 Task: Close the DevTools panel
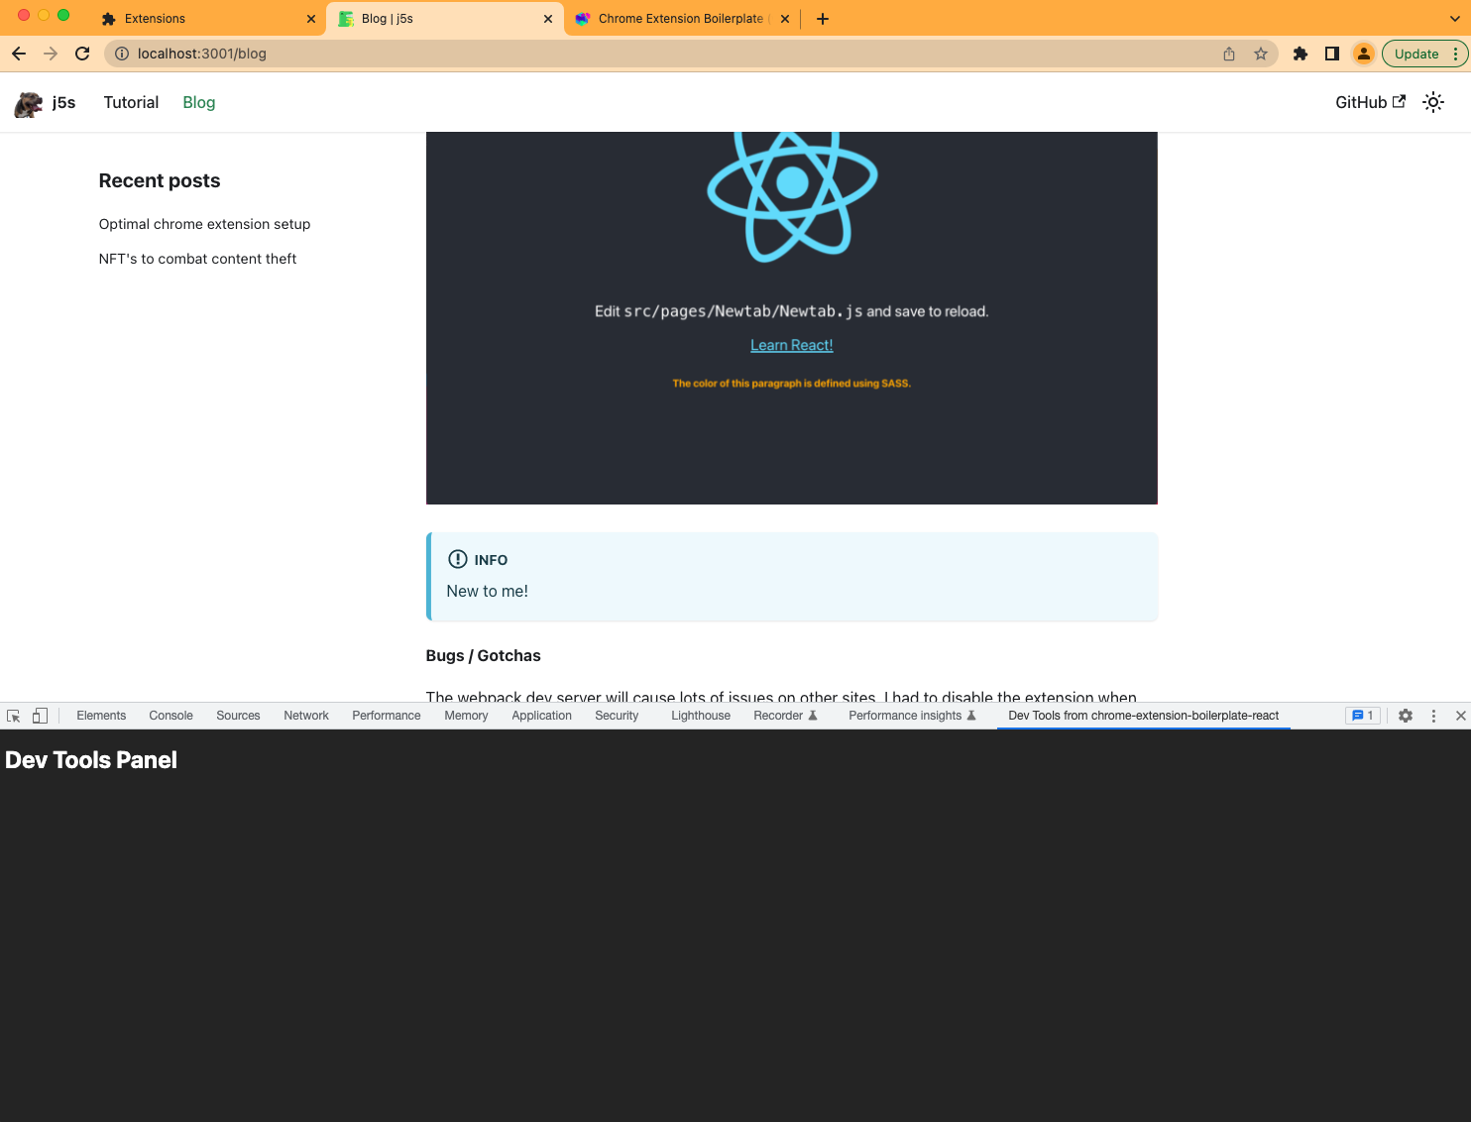[1461, 716]
